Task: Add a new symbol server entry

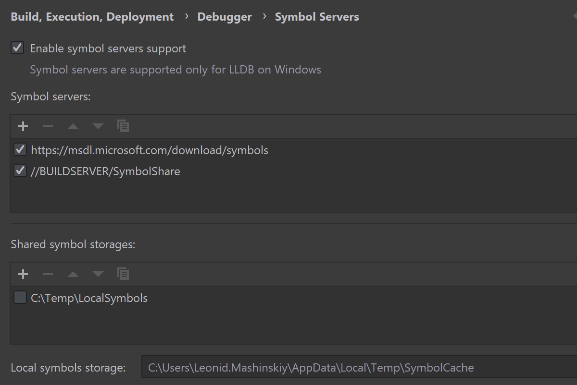Action: pyautogui.click(x=23, y=126)
